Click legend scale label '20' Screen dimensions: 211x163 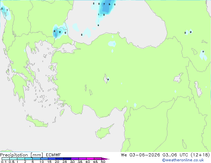click(x=57, y=162)
